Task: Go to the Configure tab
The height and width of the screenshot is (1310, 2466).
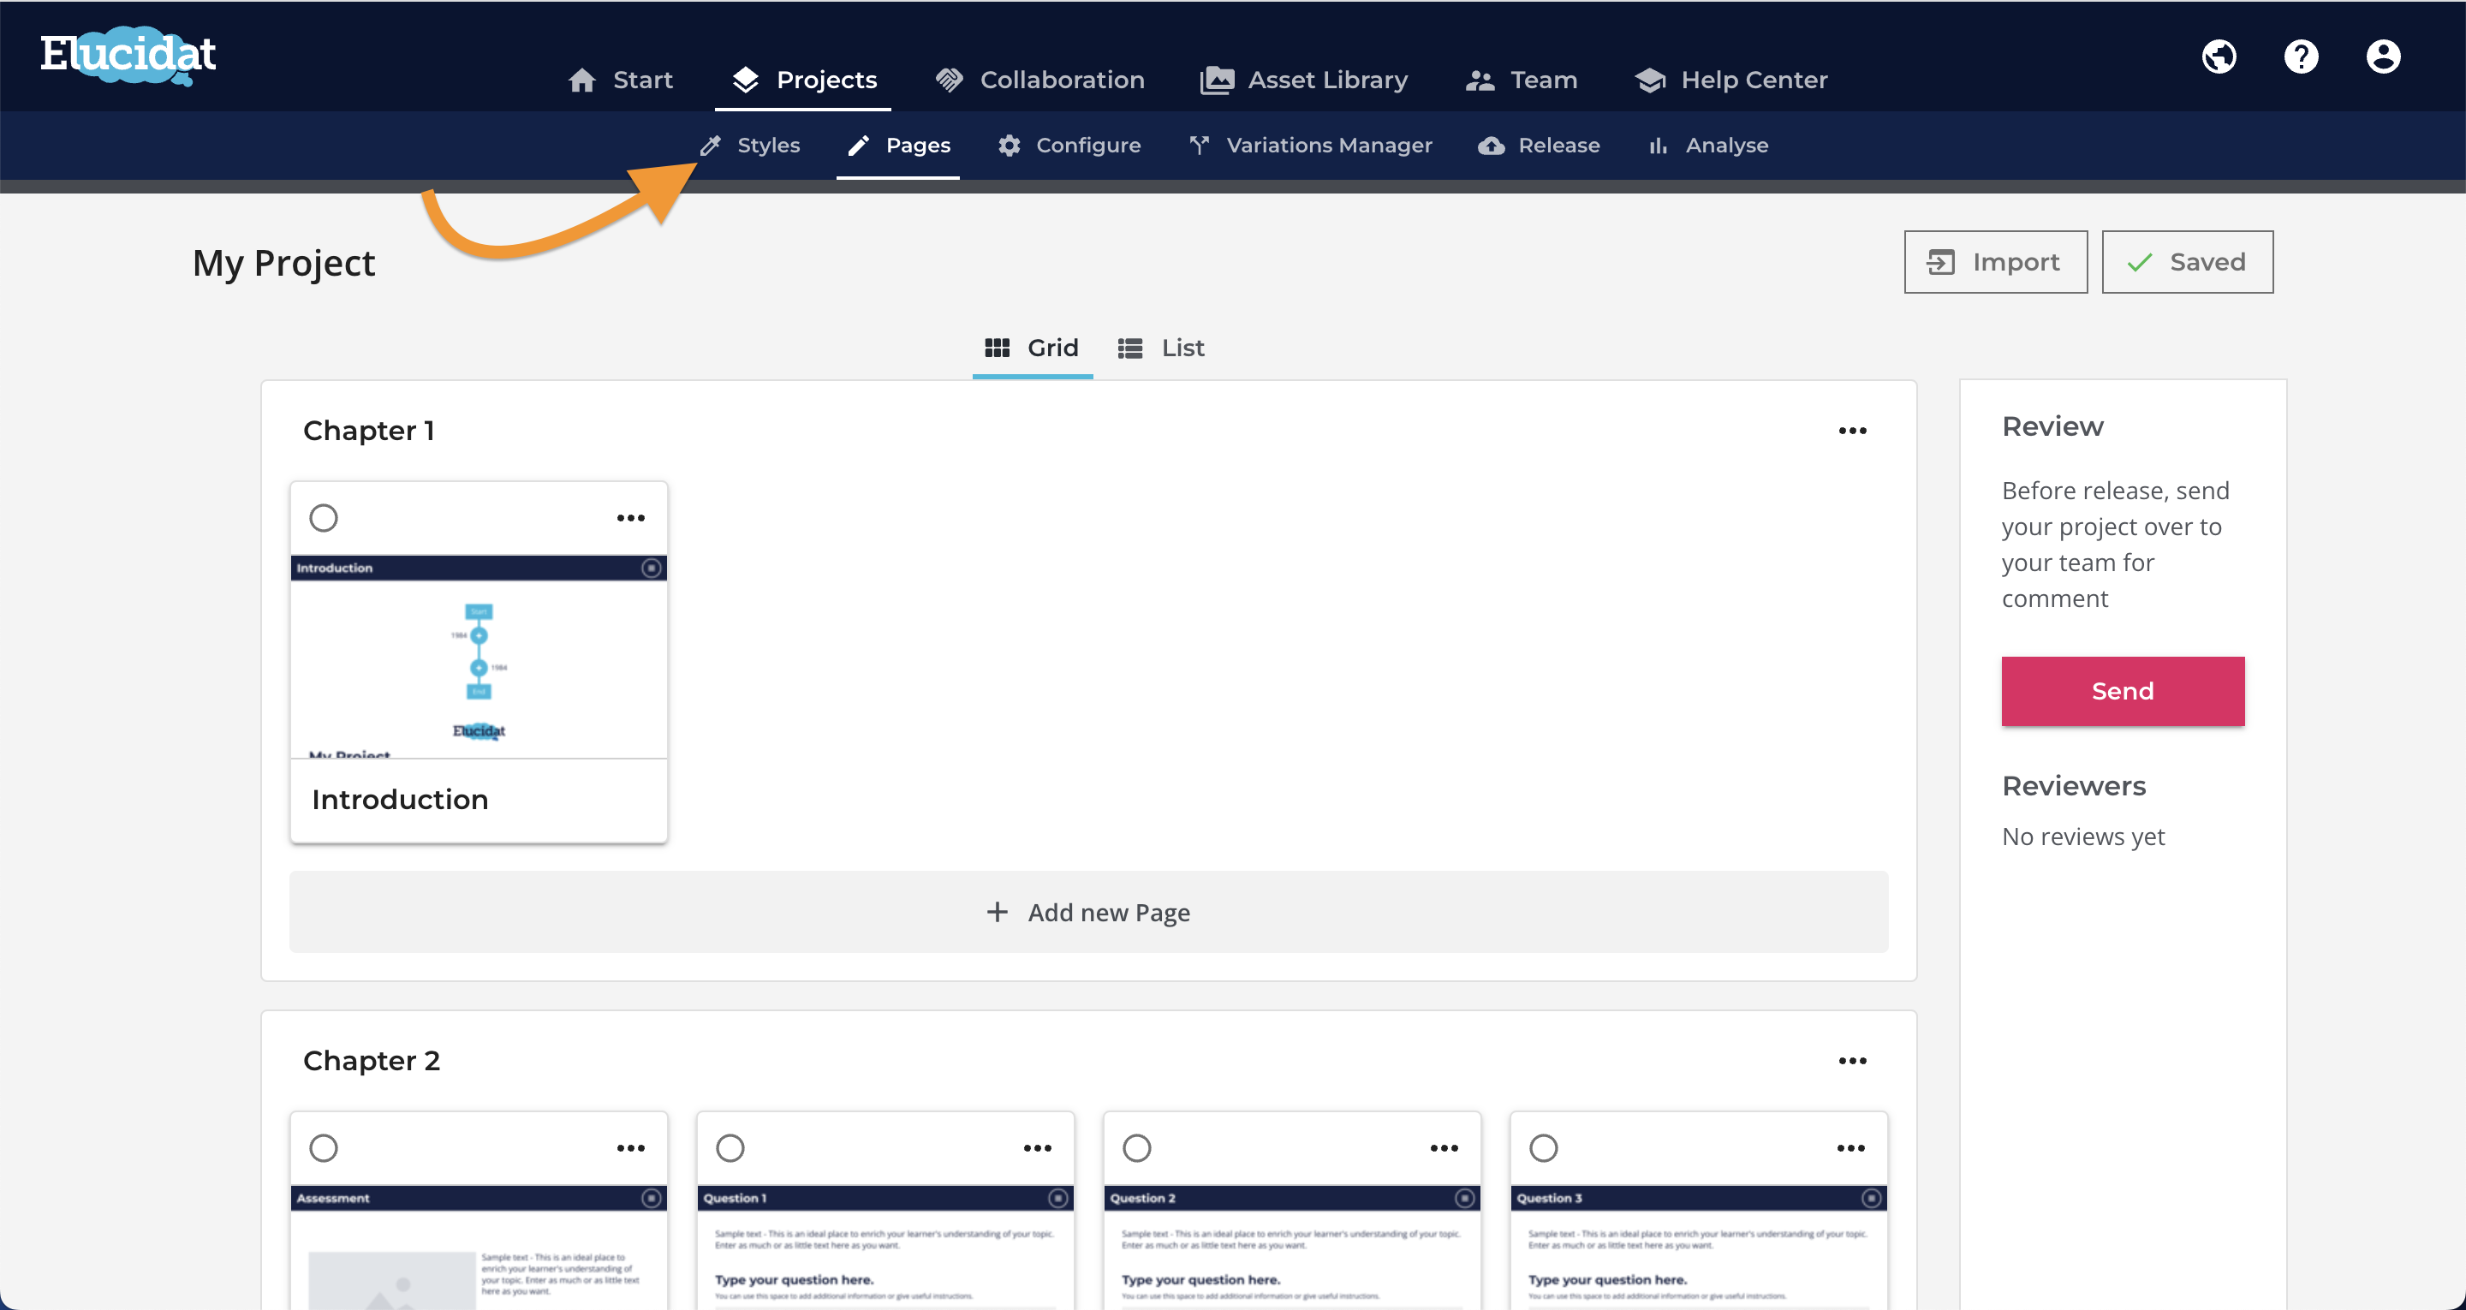Action: [x=1069, y=146]
